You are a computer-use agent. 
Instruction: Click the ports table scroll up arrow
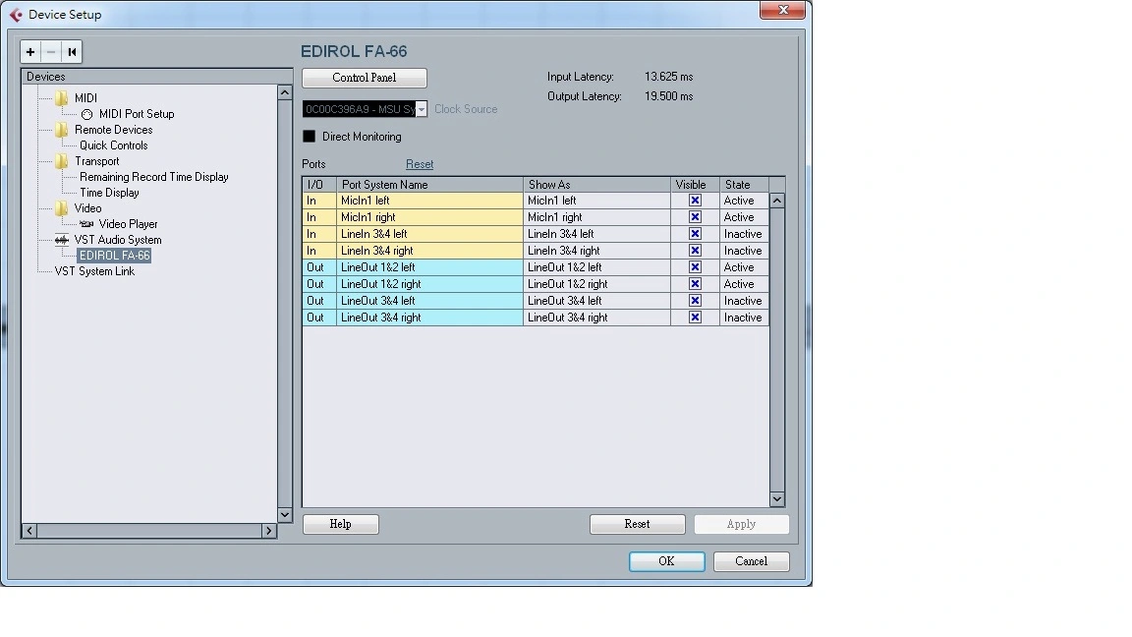coord(777,201)
